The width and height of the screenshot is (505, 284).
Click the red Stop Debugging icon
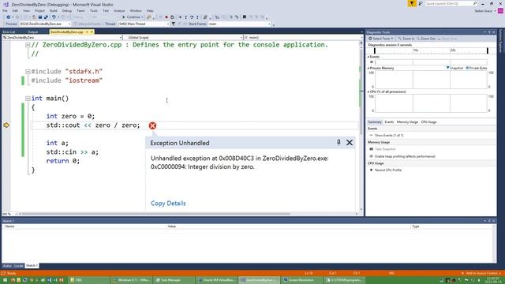[166, 17]
